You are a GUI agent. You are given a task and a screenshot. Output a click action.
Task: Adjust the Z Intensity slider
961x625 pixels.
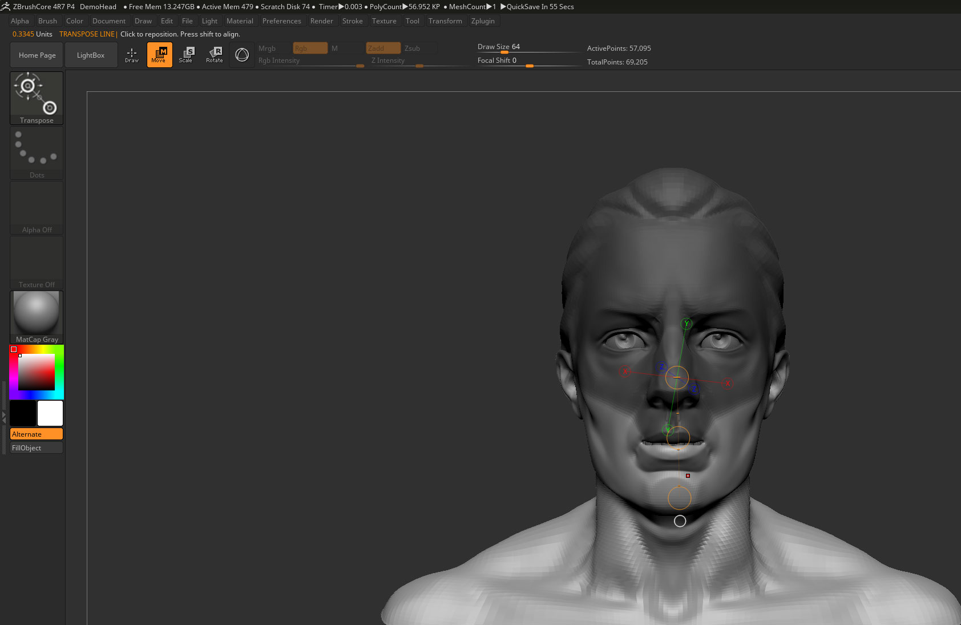pyautogui.click(x=420, y=62)
